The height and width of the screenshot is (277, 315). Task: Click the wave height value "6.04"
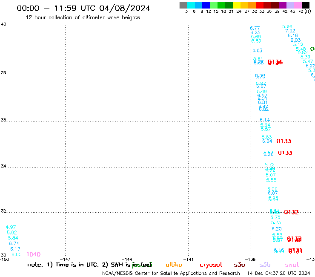pos(267,141)
